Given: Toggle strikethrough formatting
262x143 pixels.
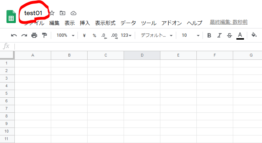Looking at the screenshot, I should coord(230,35).
